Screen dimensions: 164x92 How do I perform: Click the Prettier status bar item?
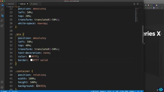132,91
